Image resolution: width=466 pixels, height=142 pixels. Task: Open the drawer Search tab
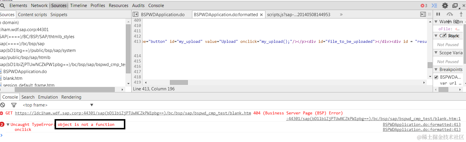click(x=28, y=97)
